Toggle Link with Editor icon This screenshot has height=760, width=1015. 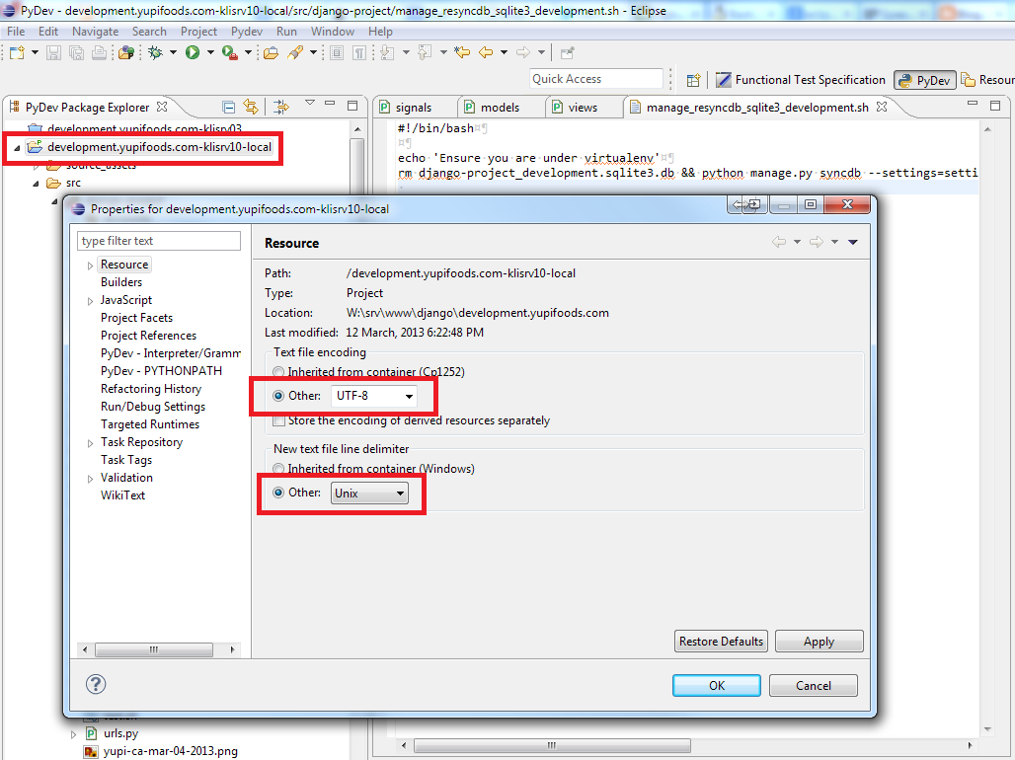pyautogui.click(x=251, y=107)
